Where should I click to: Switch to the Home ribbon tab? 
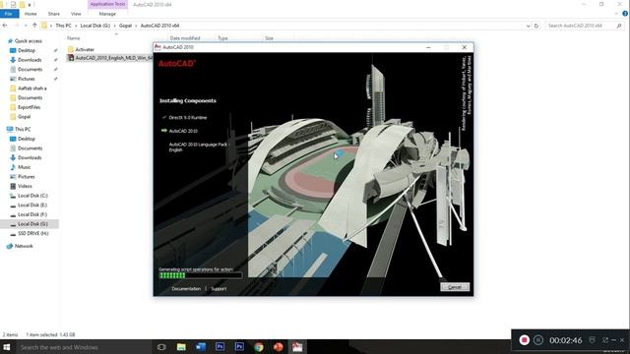[31, 14]
